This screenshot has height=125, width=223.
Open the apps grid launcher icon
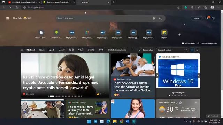[x=8, y=18]
